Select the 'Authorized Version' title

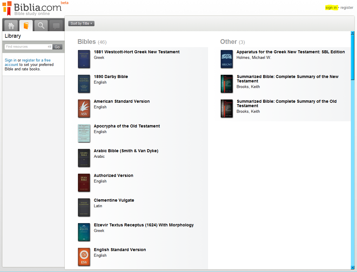click(x=114, y=175)
